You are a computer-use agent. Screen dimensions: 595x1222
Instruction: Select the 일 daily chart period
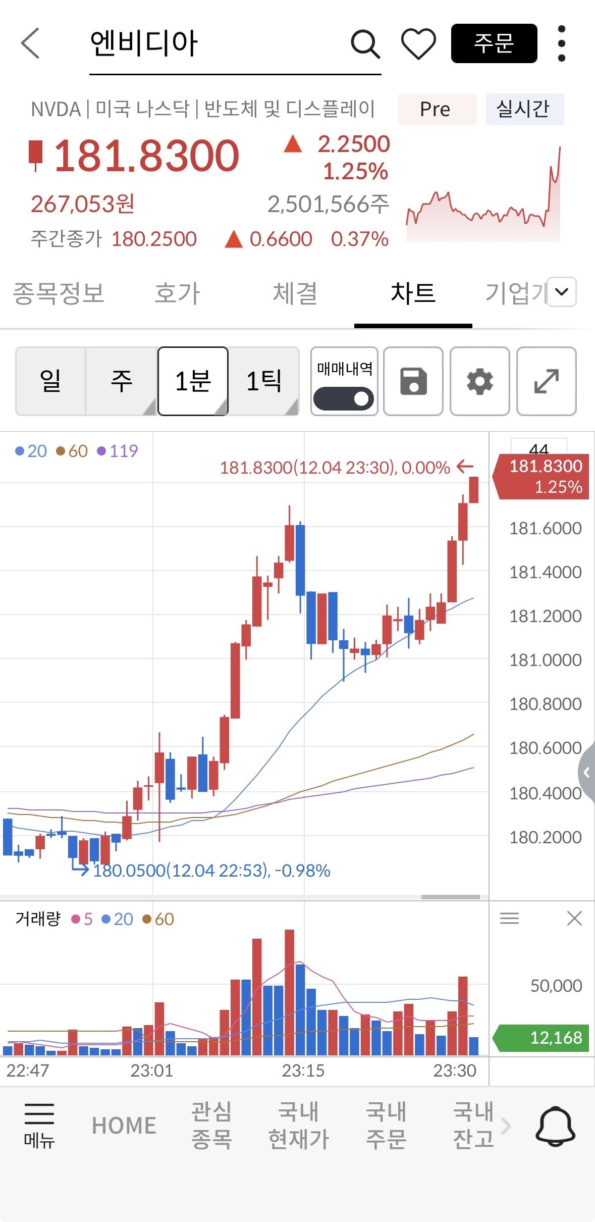50,381
